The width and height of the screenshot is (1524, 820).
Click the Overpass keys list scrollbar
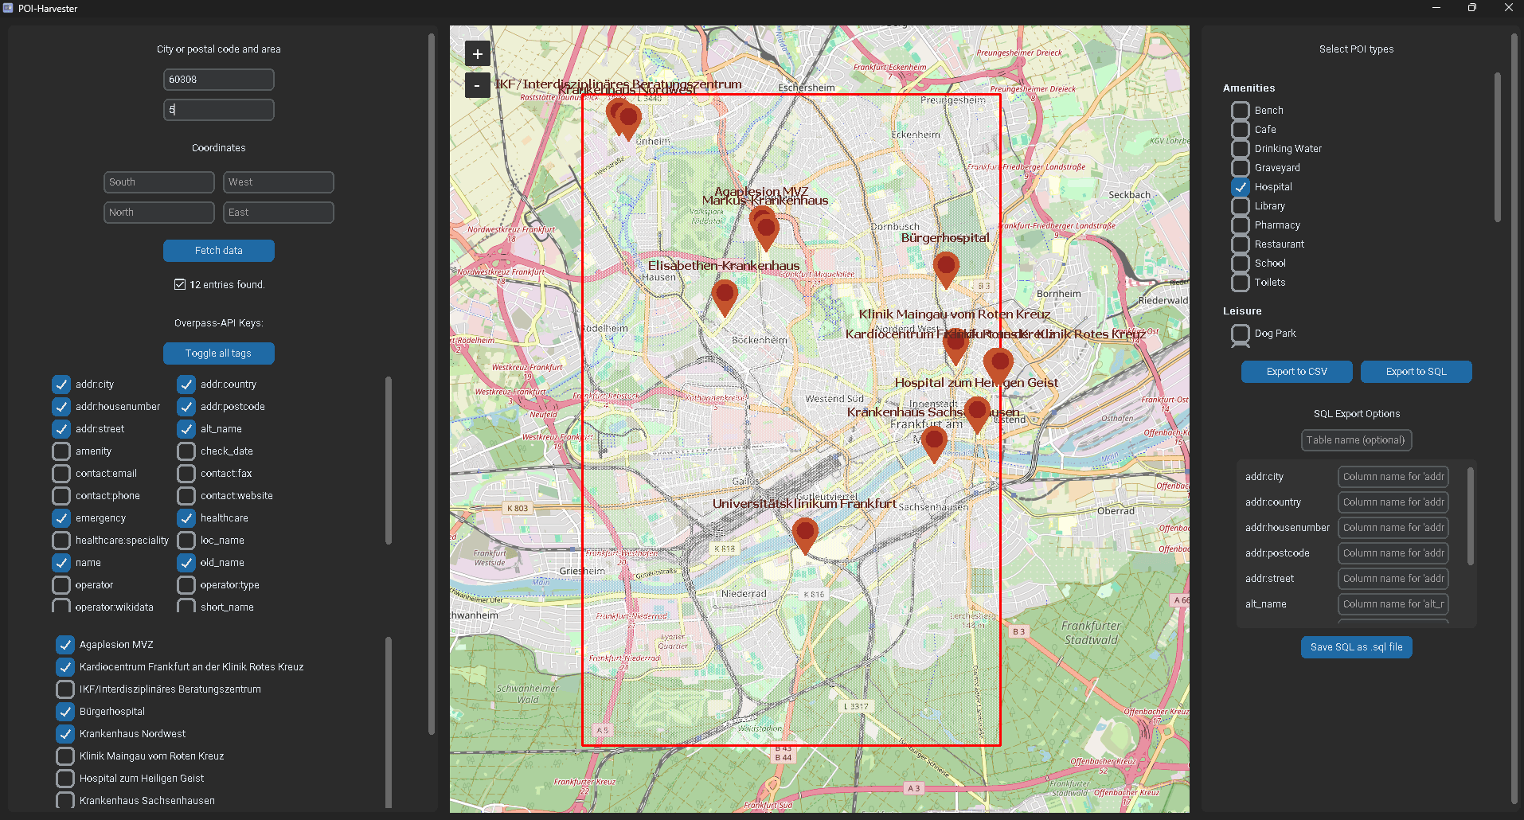pos(389,462)
